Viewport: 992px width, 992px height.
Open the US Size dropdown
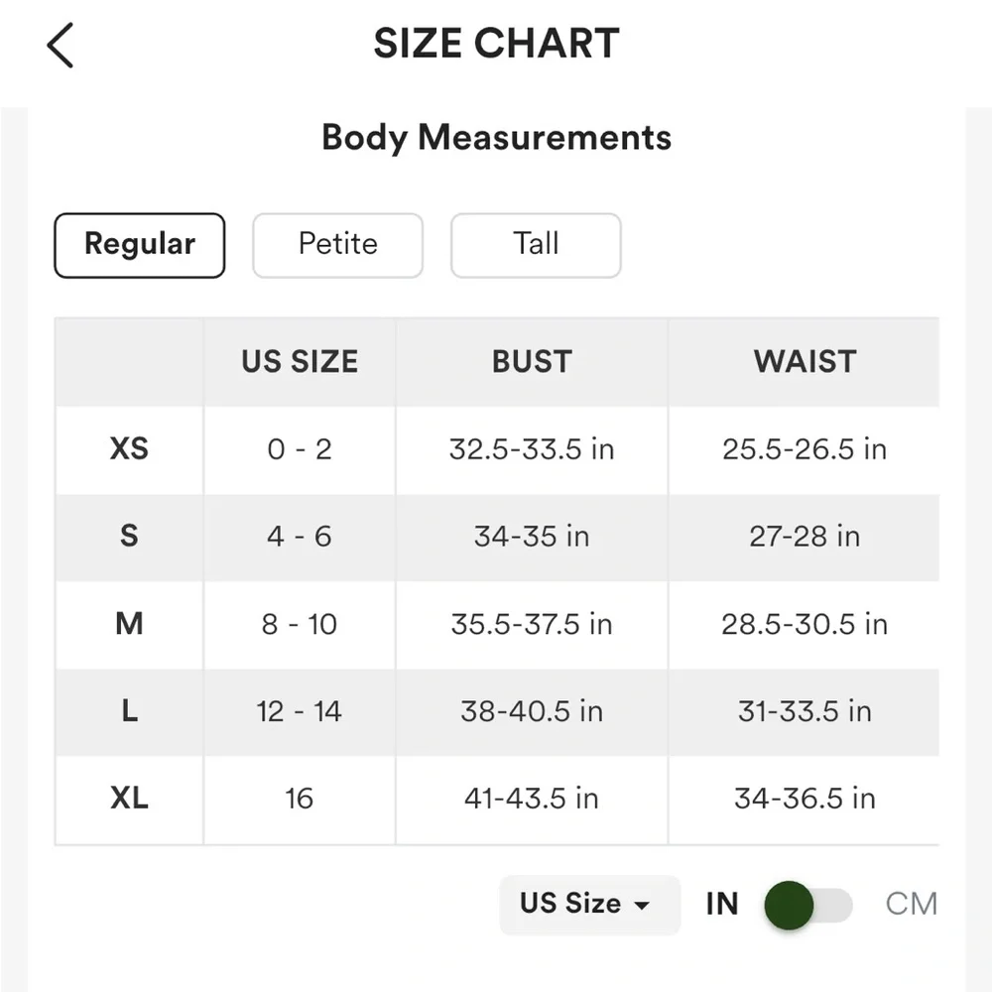589,904
